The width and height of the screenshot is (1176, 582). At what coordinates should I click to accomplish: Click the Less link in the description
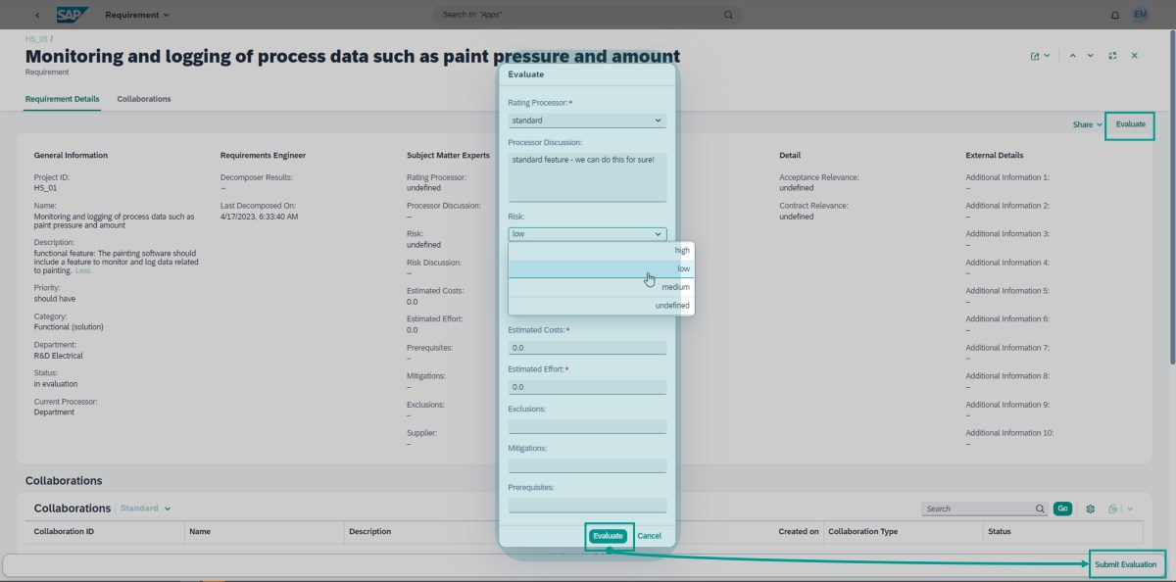(x=83, y=270)
